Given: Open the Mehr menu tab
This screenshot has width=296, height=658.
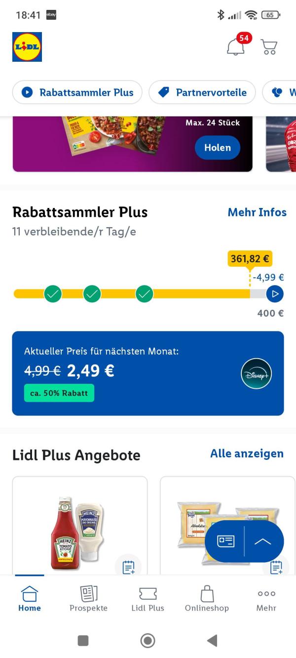Looking at the screenshot, I should tap(266, 599).
